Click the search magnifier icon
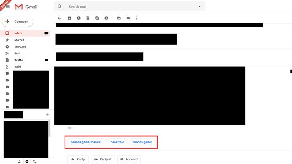 tap(60, 7)
